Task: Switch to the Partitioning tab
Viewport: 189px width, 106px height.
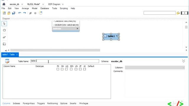Action: pyautogui.click(x=53, y=103)
